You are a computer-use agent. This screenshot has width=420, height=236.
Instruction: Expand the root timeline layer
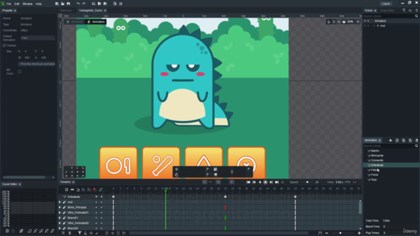(x=60, y=203)
